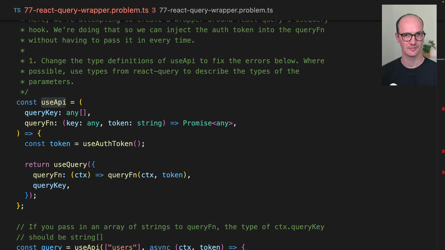Jump to the lowest red error marker in scrollbar
This screenshot has height=250, width=445.
[443, 172]
